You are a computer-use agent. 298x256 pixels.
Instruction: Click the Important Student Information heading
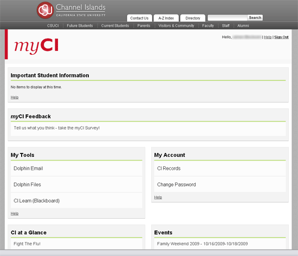(x=50, y=75)
